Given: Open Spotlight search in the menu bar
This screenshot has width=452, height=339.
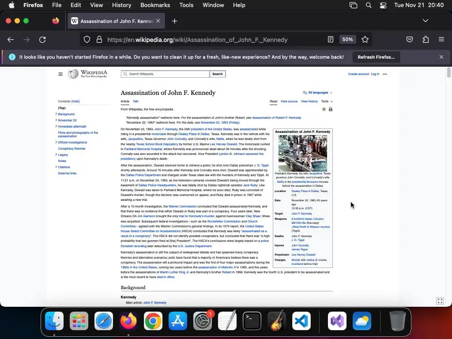Looking at the screenshot, I should (x=369, y=5).
